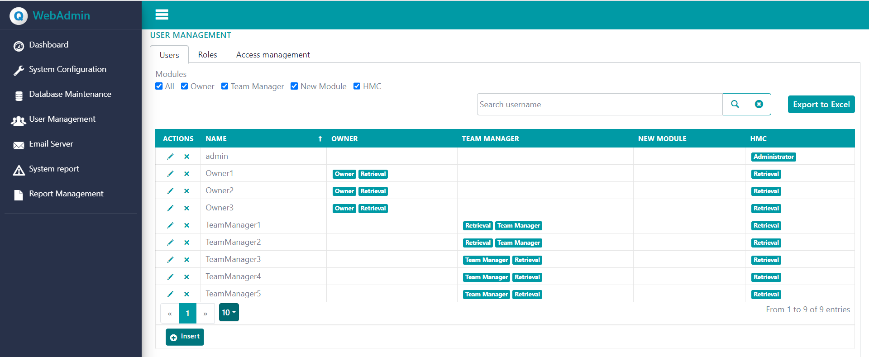Click the Database Maintenance icon
Screen dimensions: 869x357
tap(19, 95)
